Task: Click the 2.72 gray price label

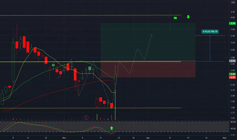Action: 232,61
